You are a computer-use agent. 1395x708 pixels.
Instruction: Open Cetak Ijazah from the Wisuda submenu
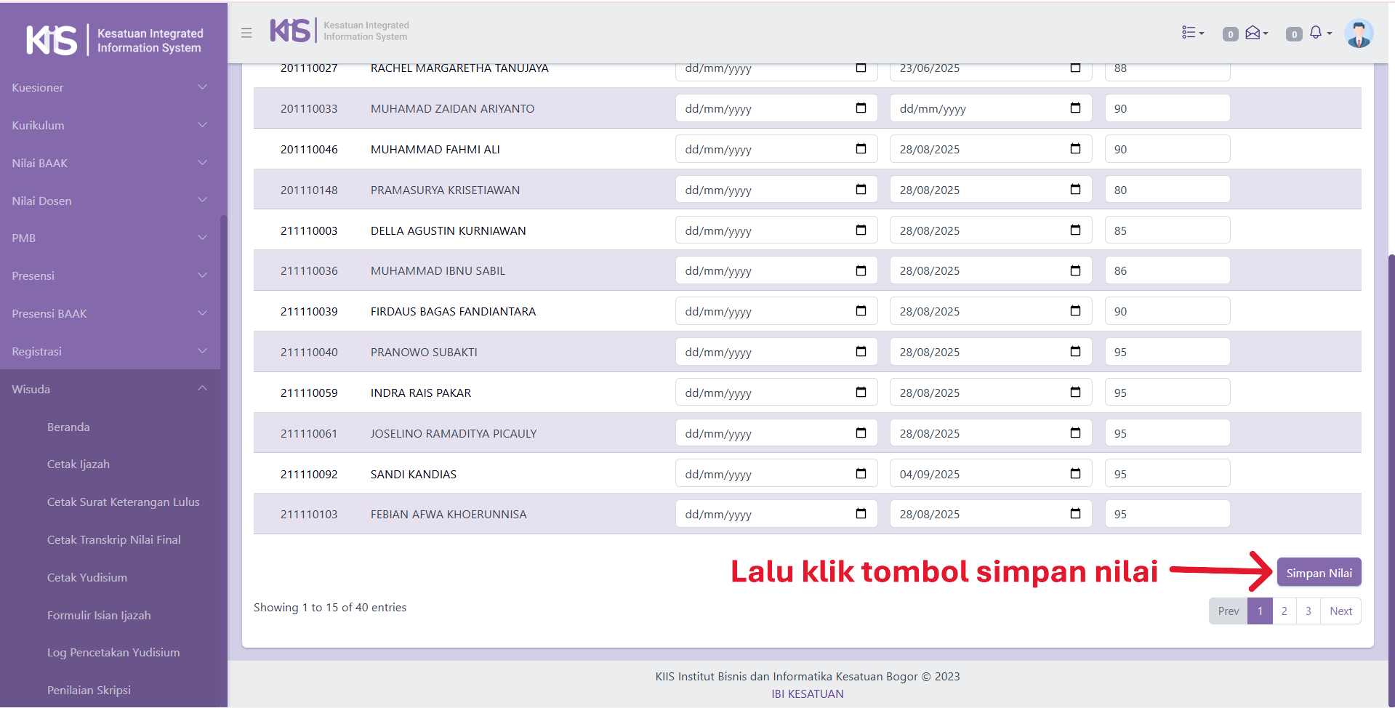click(79, 464)
